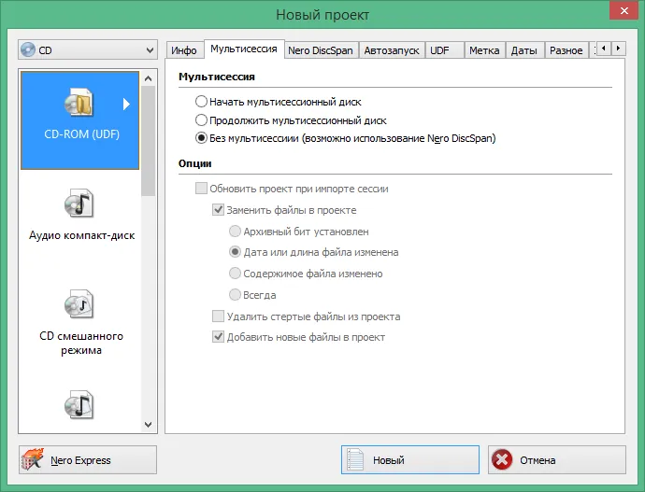Click the Отмена button
Viewport: 645px width, 492px height.
click(557, 460)
